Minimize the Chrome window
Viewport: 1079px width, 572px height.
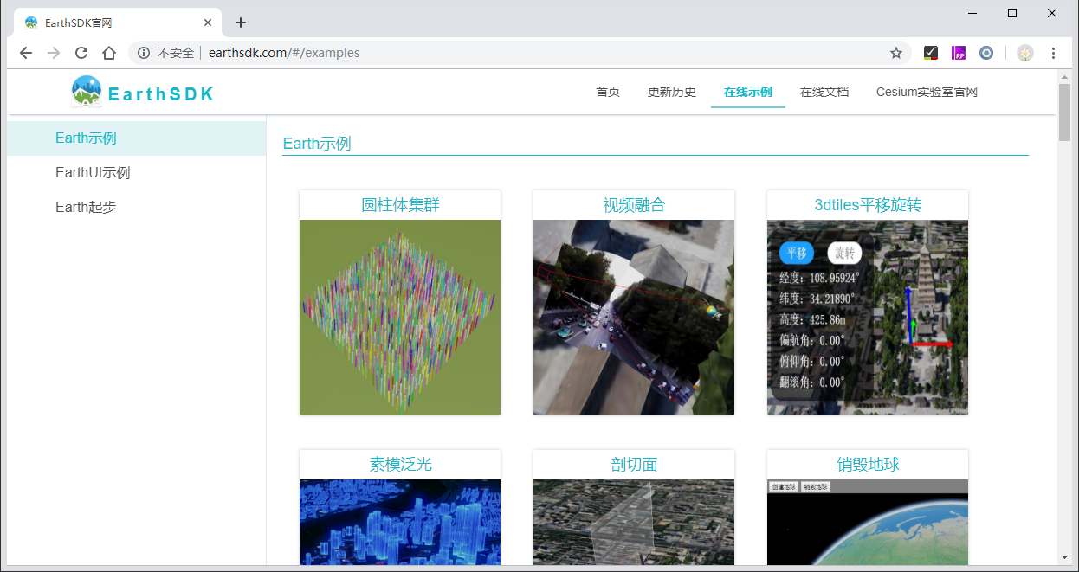(x=972, y=13)
